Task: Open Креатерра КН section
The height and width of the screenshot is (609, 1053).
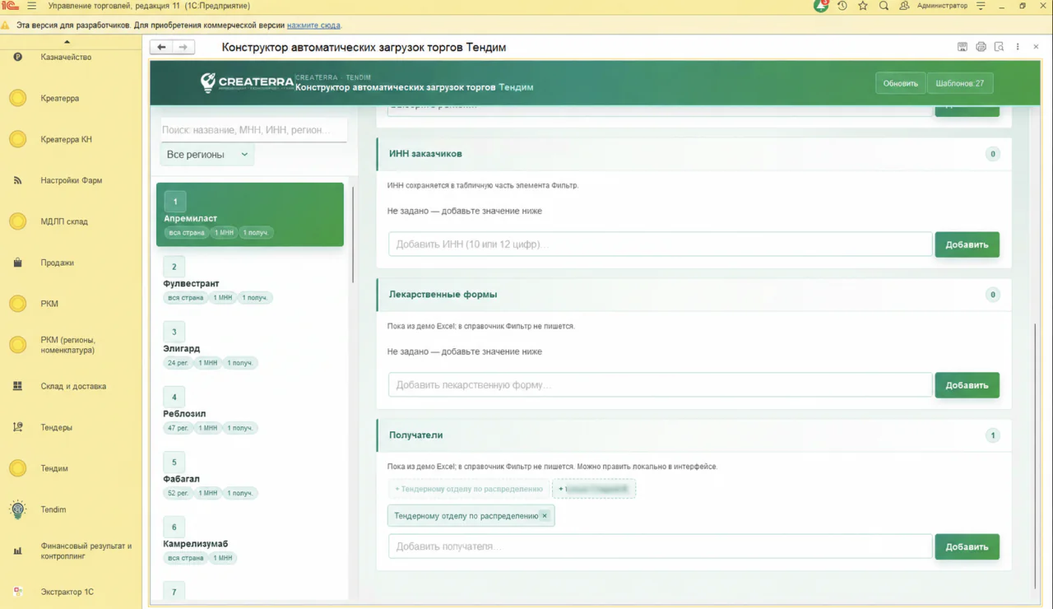Action: (x=66, y=139)
